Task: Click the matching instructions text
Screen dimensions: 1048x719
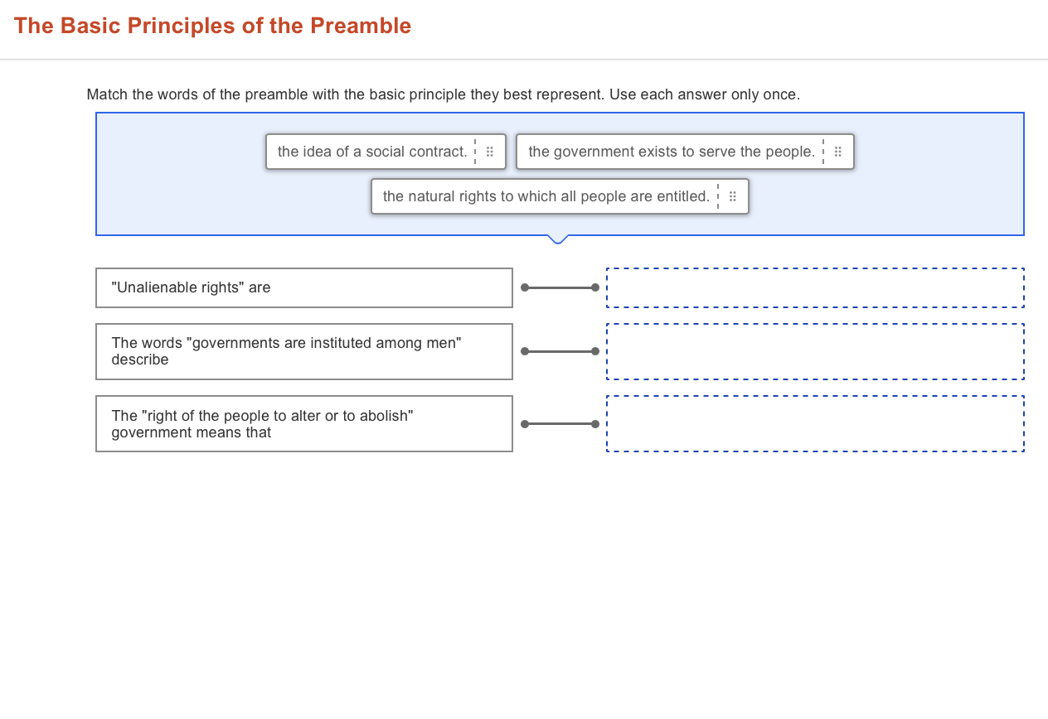Action: click(x=444, y=94)
